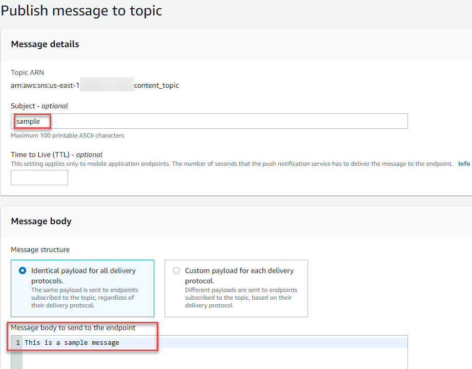Click the Topic ARN value ending in content_topic
The image size is (472, 369).
(156, 85)
